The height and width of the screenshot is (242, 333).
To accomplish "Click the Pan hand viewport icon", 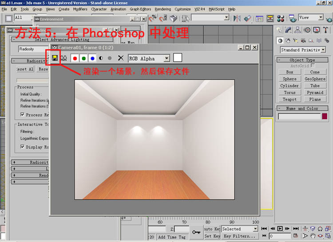I will click(313, 236).
